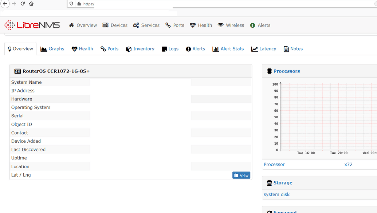This screenshot has width=377, height=213.
Task: Click the navbar Alerts exclamation icon
Action: coord(252,25)
